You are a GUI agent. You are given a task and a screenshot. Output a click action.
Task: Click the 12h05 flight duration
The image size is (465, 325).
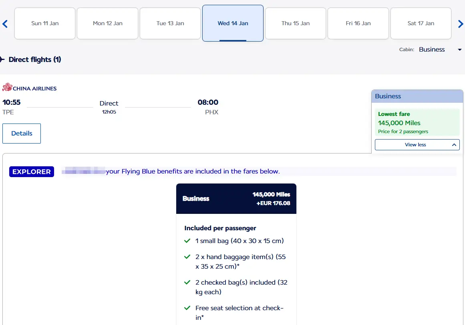(x=109, y=112)
